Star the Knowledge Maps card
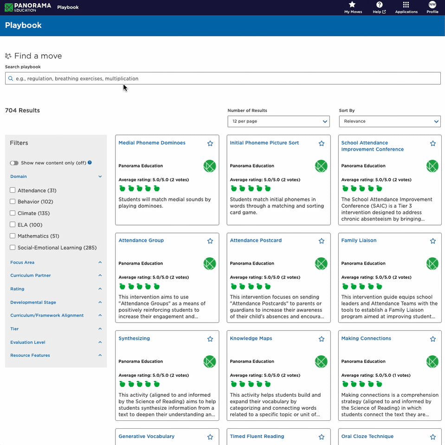 pyautogui.click(x=321, y=339)
